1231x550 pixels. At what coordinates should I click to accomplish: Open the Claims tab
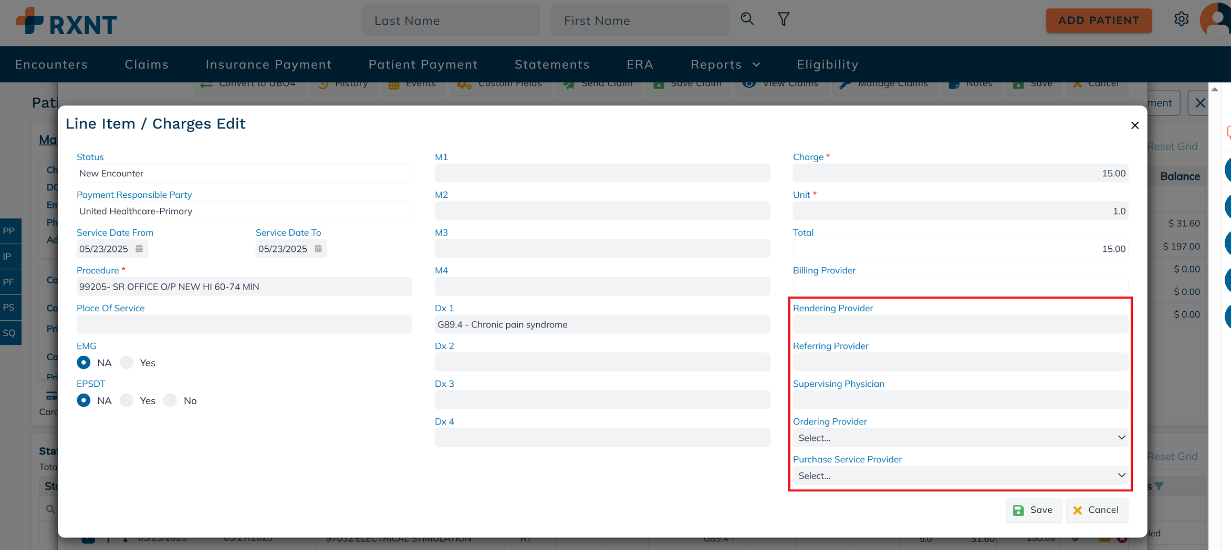[147, 65]
